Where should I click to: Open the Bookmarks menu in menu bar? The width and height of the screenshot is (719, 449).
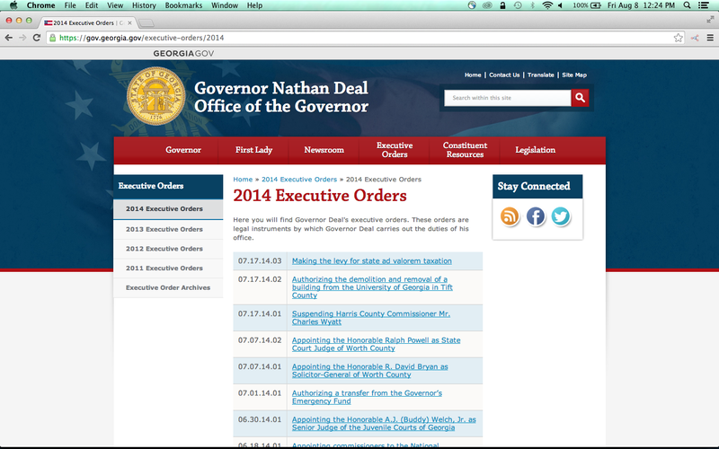click(x=183, y=5)
